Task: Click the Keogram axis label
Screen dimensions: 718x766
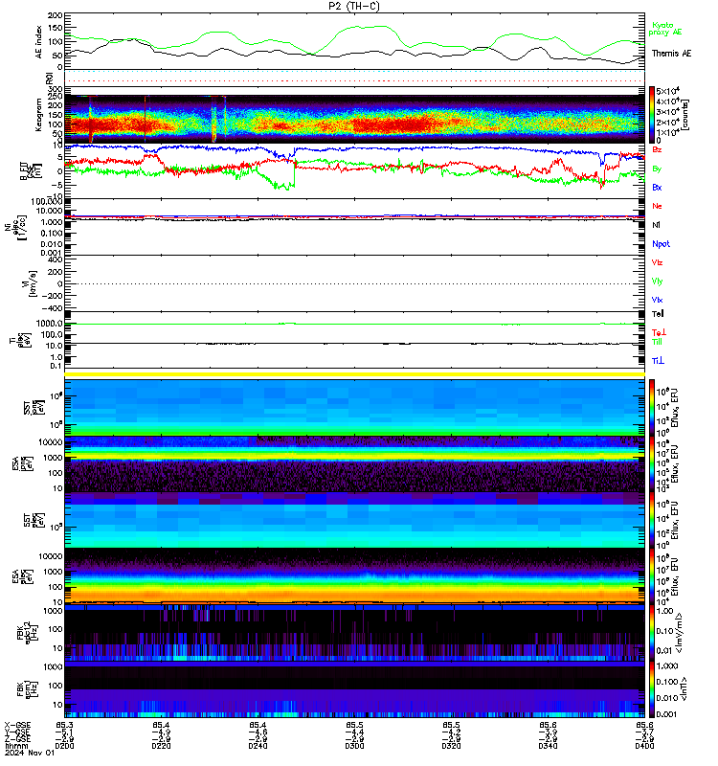Action: pos(38,115)
